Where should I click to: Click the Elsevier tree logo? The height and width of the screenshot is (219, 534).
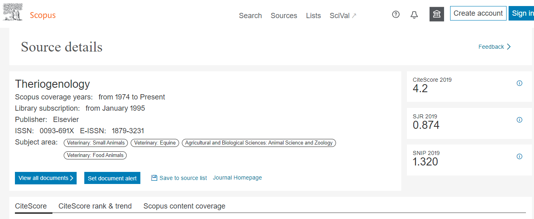13,12
